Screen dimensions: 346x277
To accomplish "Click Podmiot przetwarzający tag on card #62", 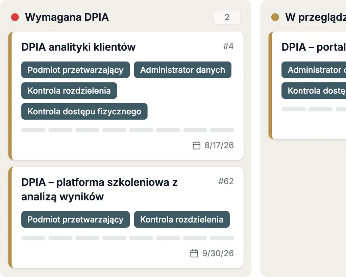I will (x=75, y=220).
